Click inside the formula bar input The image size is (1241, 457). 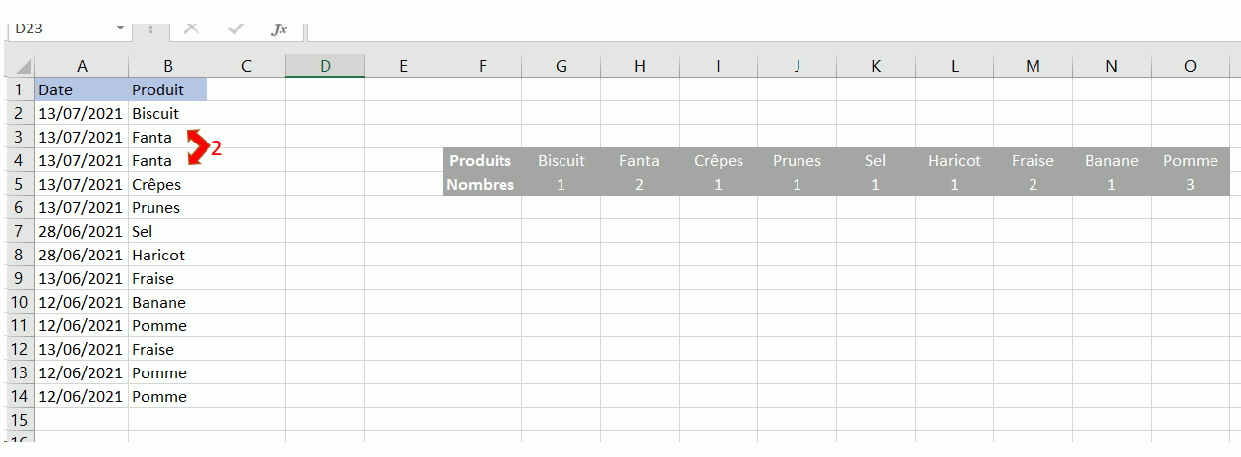coord(767,29)
